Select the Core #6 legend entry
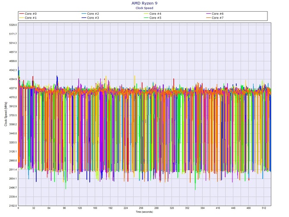Image resolution: width=289 pixels, height=217 pixels. (215, 14)
